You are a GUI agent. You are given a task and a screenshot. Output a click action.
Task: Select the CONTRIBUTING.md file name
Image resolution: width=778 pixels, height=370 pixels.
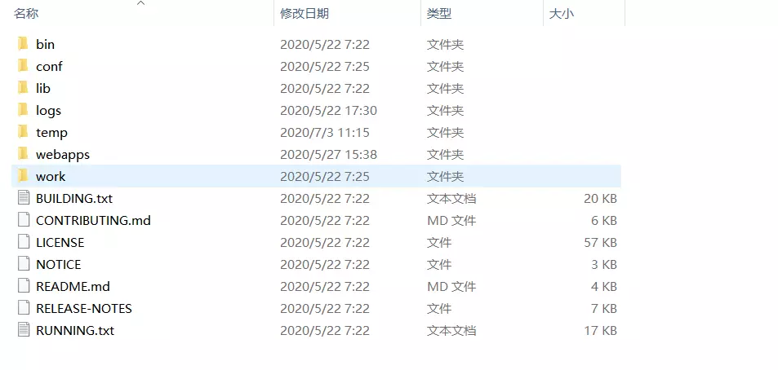(93, 220)
